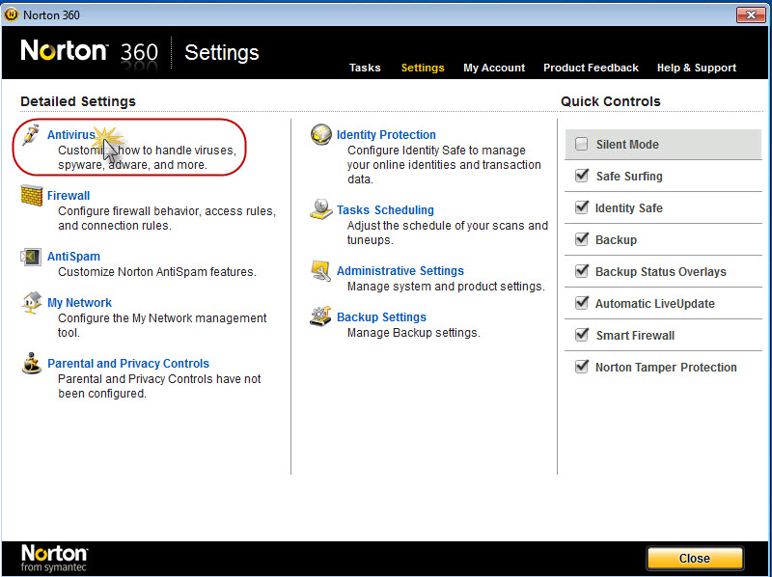Click the Antivirus syringe icon
The height and width of the screenshot is (577, 772).
point(31,134)
